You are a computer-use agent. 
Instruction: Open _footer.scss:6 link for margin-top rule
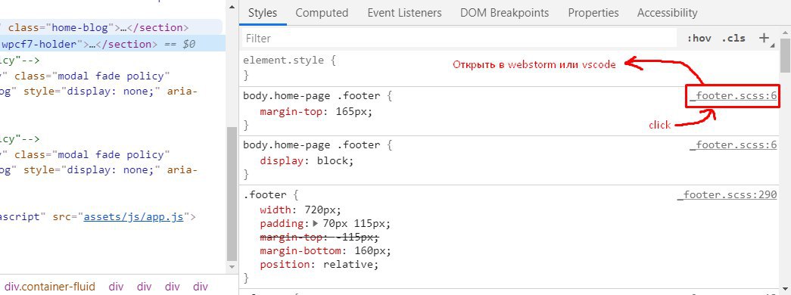click(x=733, y=96)
